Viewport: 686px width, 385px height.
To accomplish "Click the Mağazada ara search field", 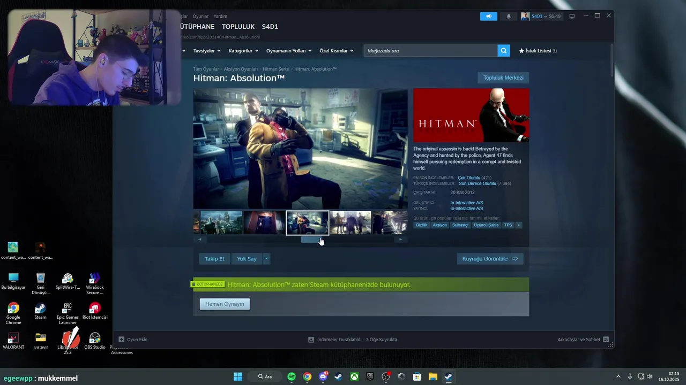I will pos(430,51).
